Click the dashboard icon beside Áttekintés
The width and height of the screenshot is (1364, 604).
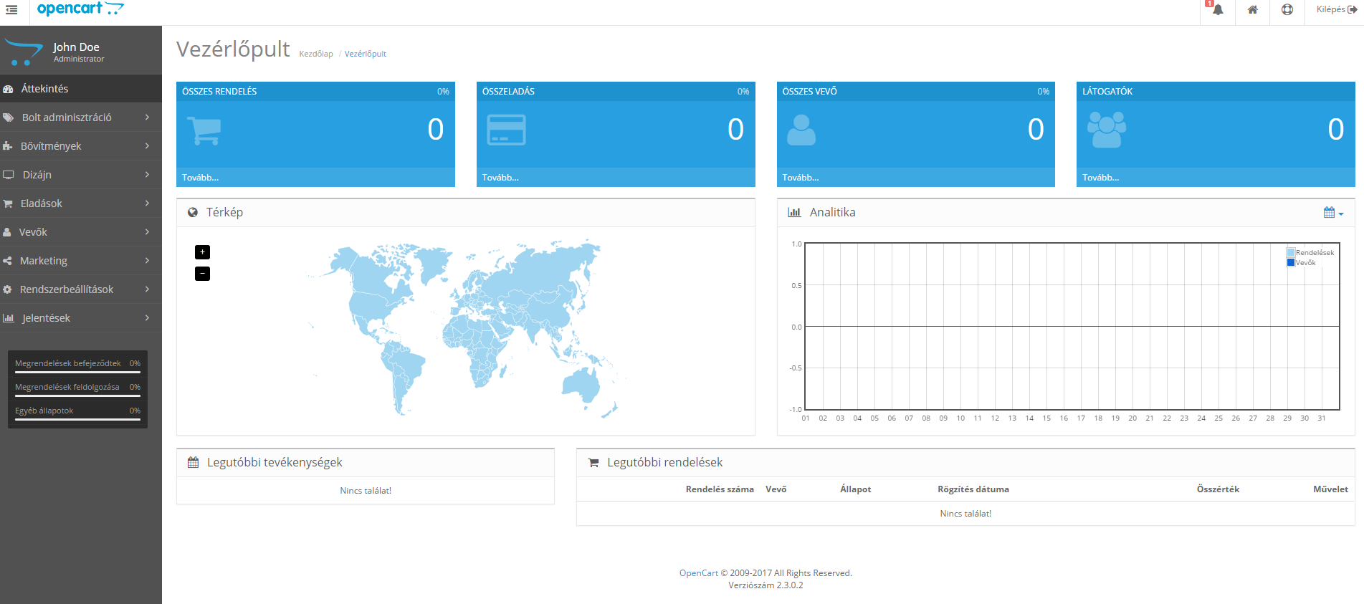[x=8, y=89]
